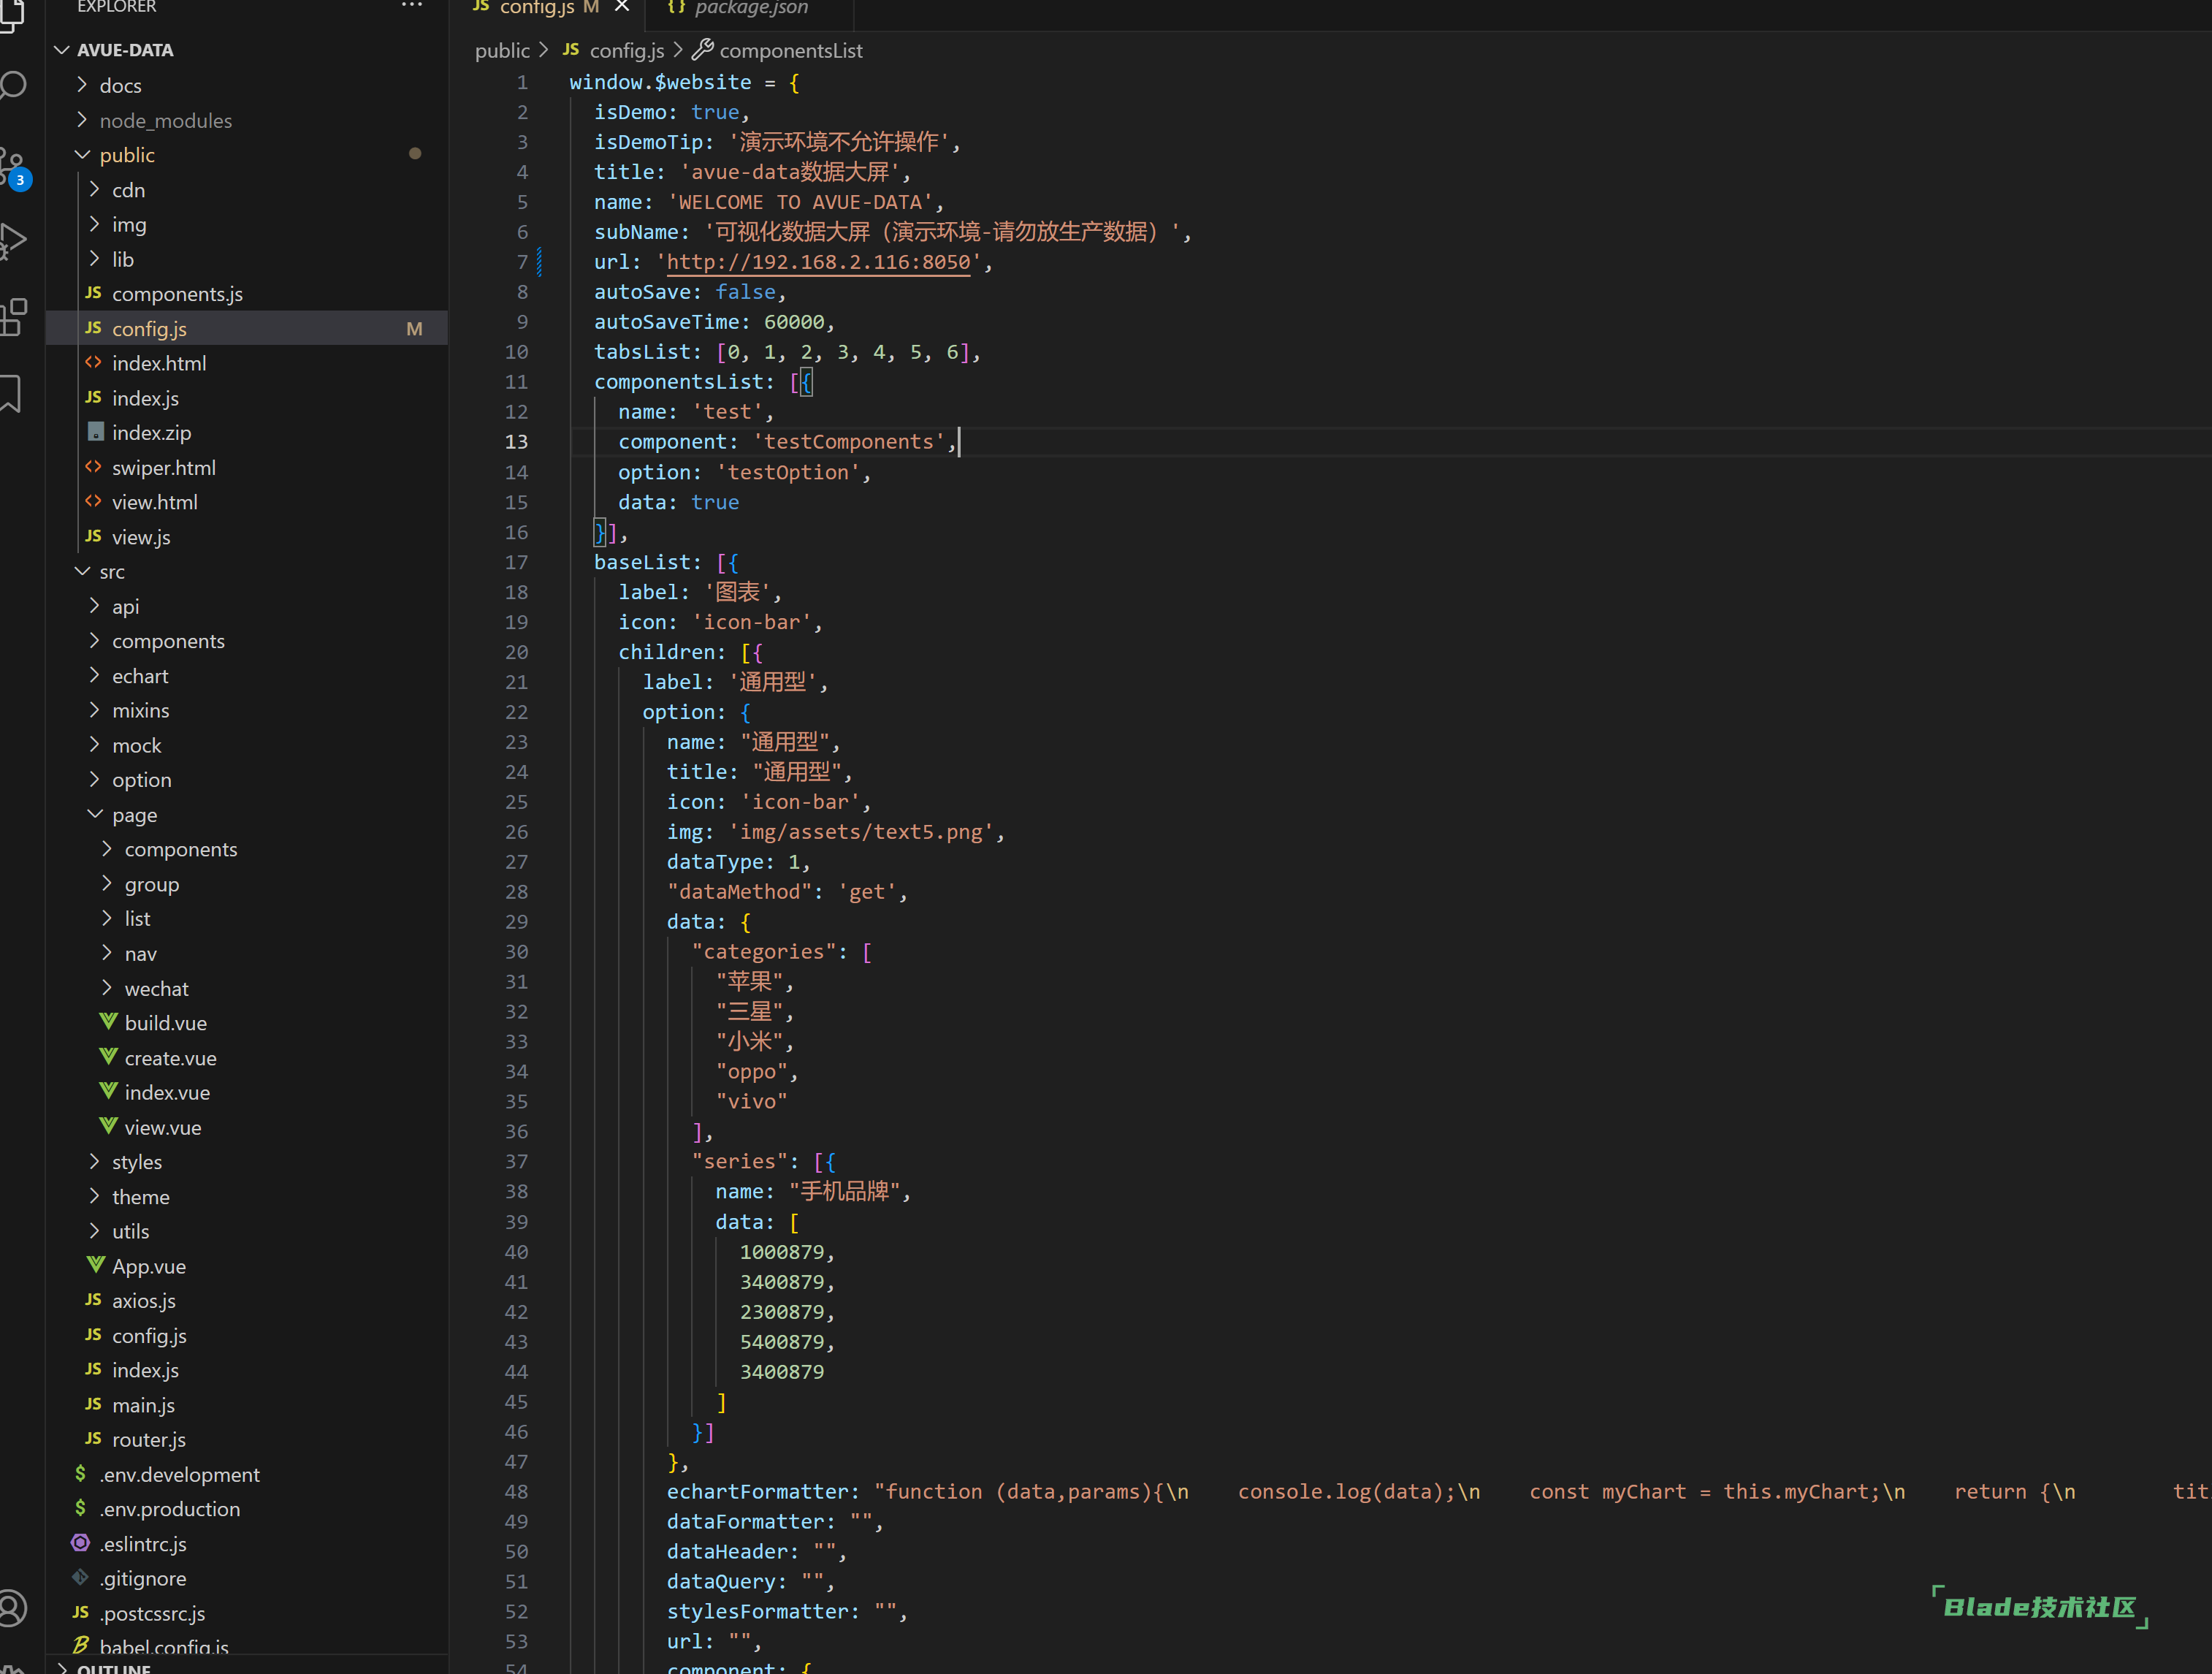
Task: Click the 'autoSaveTime' key on line 9
Action: tap(667, 322)
